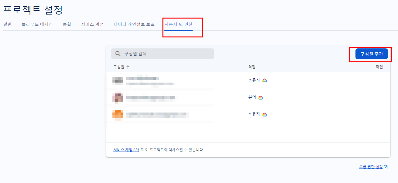Viewport: 398px width, 183px height.
Task: Click the orange avatar of the third member
Action: pyautogui.click(x=118, y=114)
